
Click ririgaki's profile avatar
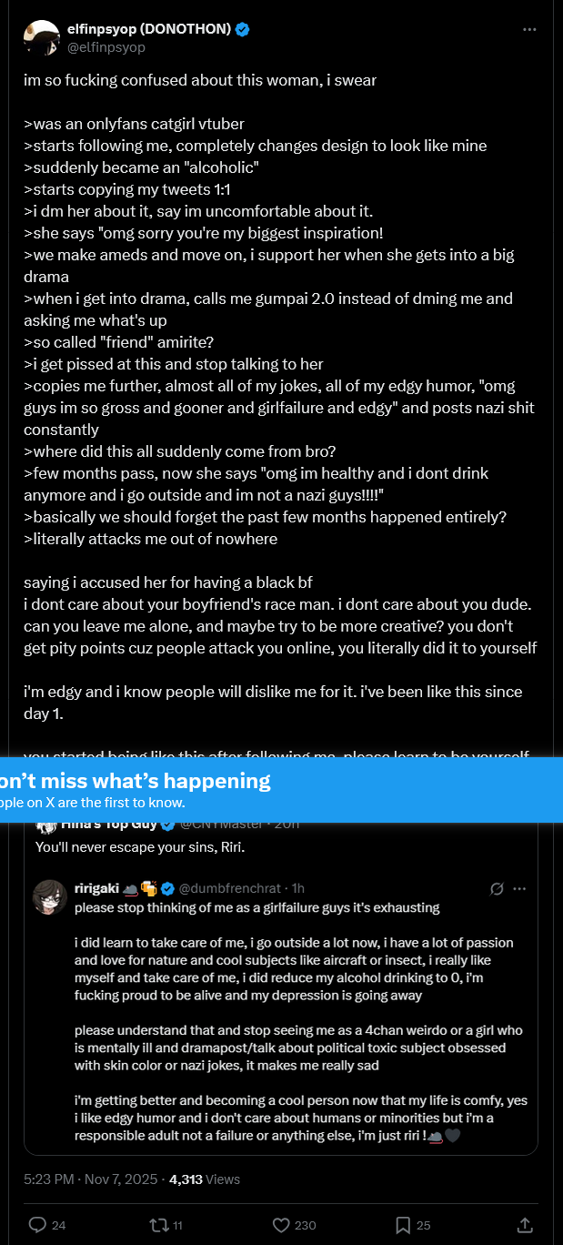(50, 896)
